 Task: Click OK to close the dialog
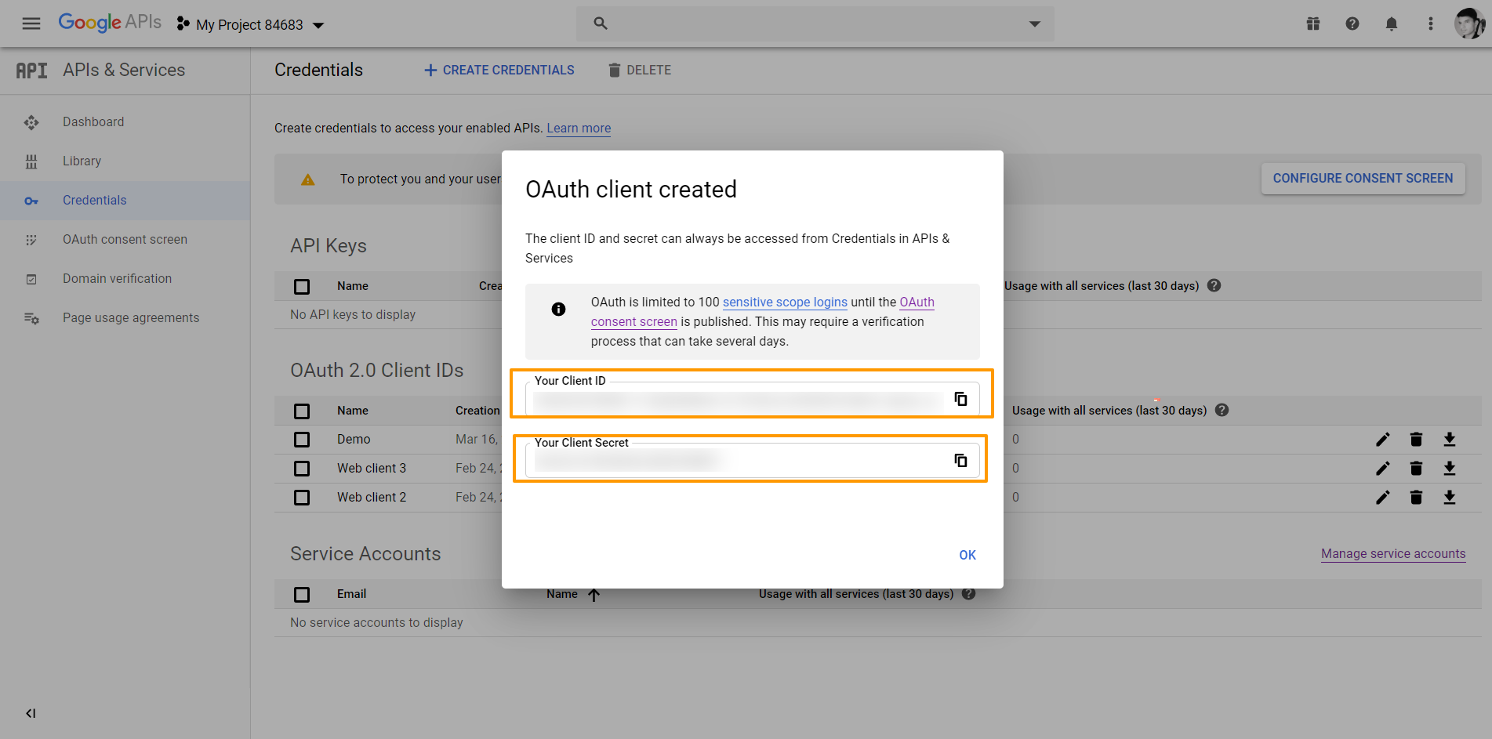[967, 556]
